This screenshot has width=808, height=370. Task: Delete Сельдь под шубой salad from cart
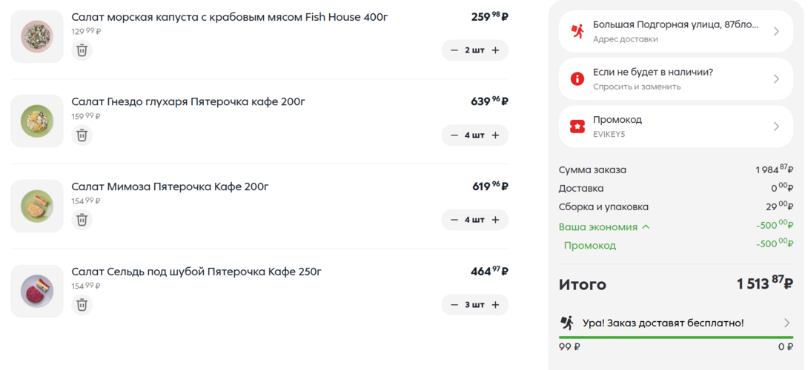82,304
